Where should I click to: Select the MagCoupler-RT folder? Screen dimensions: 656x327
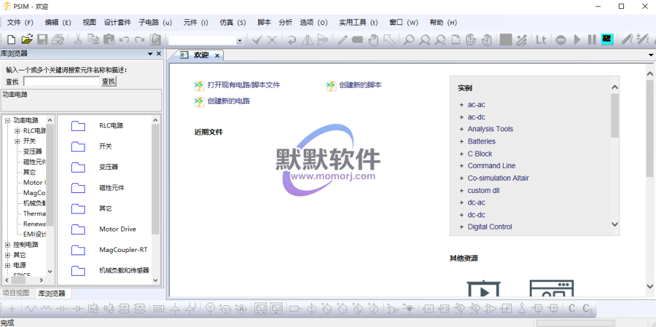tap(123, 250)
